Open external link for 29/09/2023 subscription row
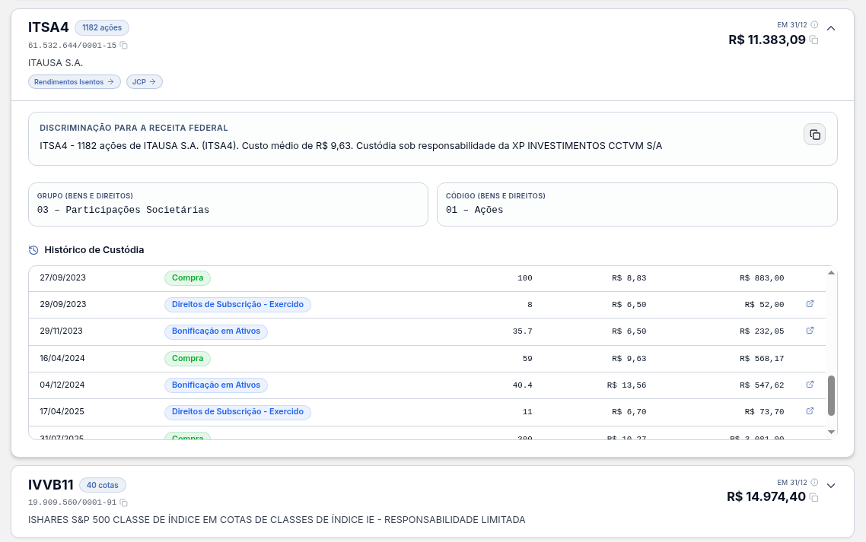This screenshot has width=866, height=542. pyautogui.click(x=810, y=303)
